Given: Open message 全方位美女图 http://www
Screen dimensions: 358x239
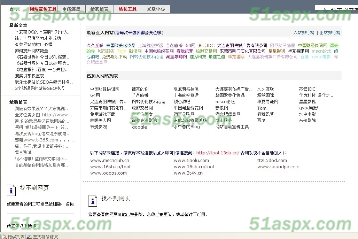Looking at the screenshot, I should point(44,115).
